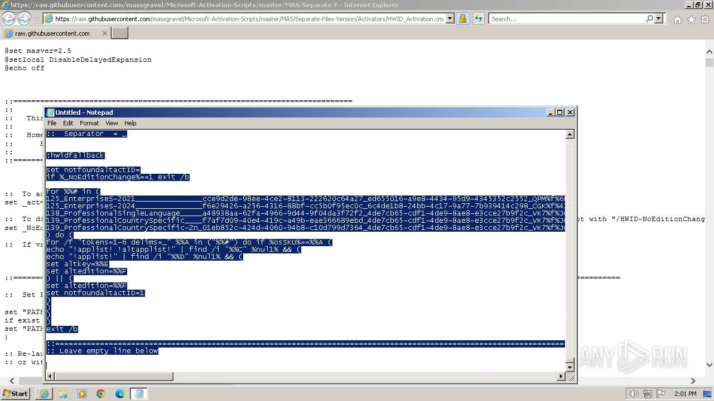Open IE Tools gear icon

click(705, 19)
